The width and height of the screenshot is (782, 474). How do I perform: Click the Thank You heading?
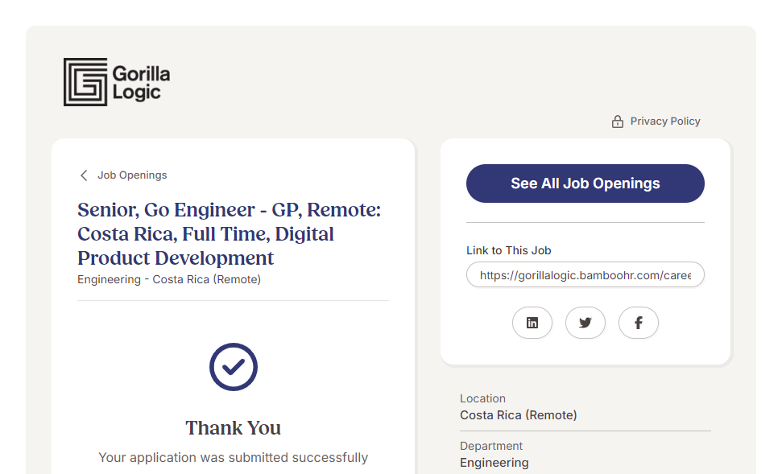[x=234, y=428]
